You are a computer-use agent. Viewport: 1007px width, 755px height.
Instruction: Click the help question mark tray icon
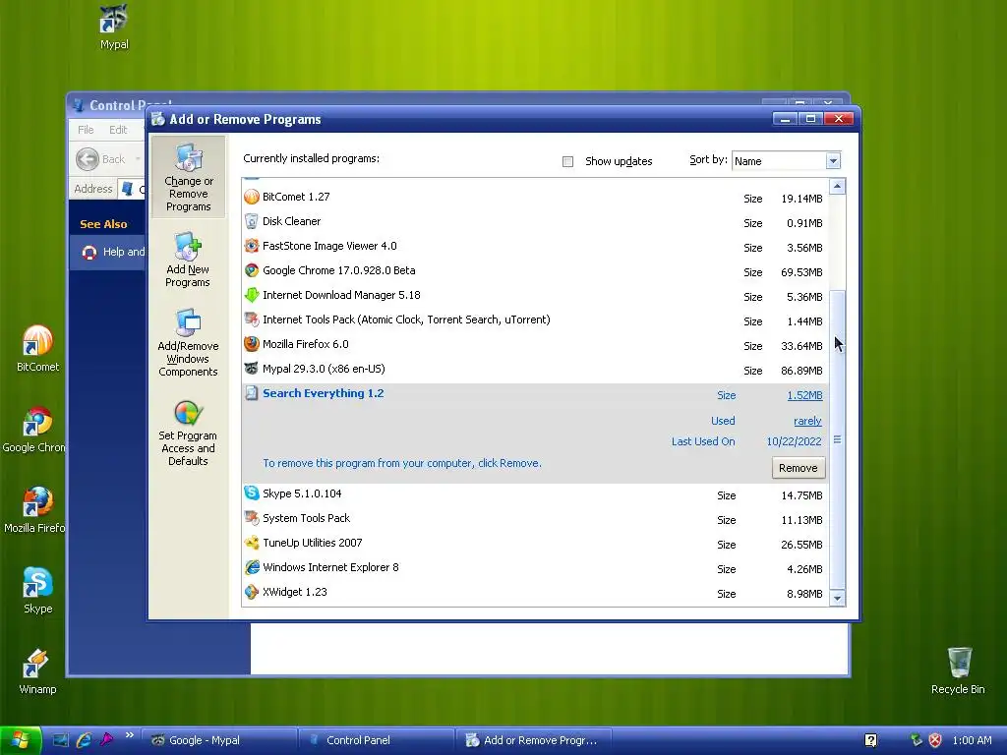pyautogui.click(x=871, y=740)
